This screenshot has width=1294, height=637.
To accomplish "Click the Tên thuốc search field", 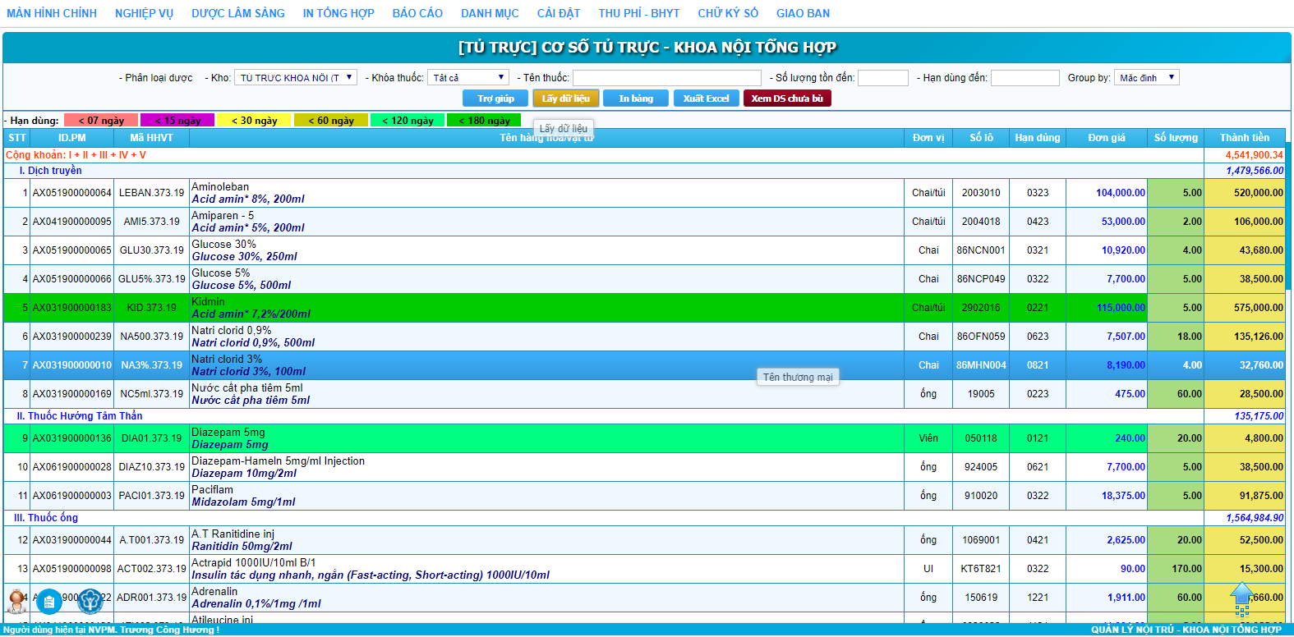I will coord(666,78).
